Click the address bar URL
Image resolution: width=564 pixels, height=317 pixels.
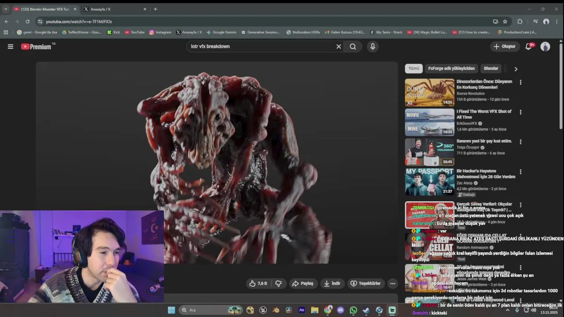79,22
